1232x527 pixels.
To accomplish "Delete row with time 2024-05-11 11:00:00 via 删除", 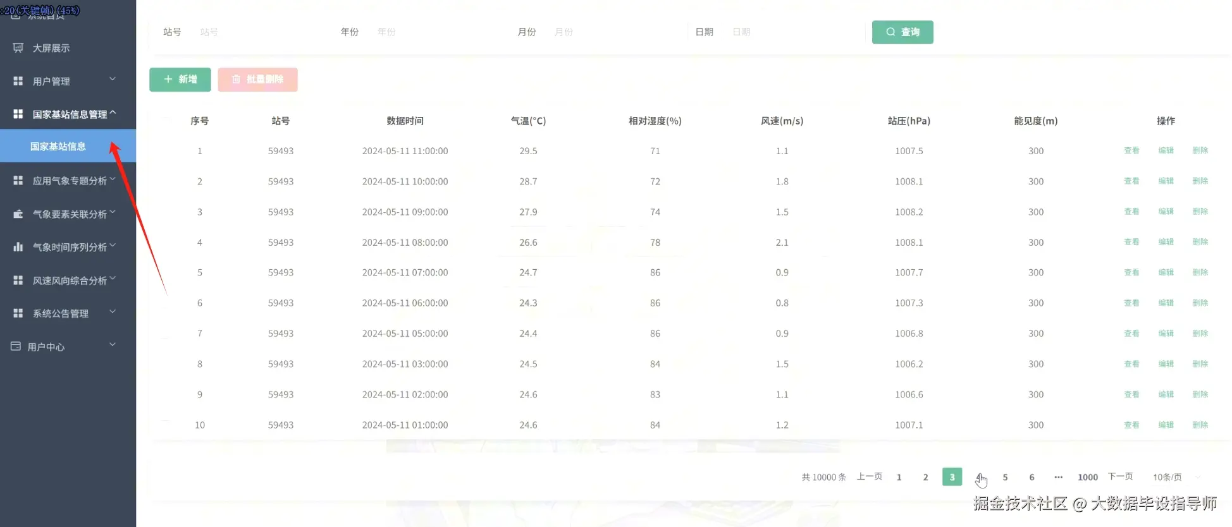I will coord(1200,150).
